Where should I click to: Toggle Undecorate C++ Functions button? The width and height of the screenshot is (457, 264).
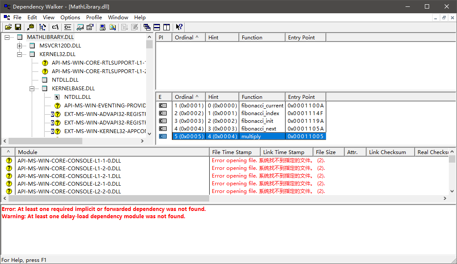pyautogui.click(x=67, y=27)
